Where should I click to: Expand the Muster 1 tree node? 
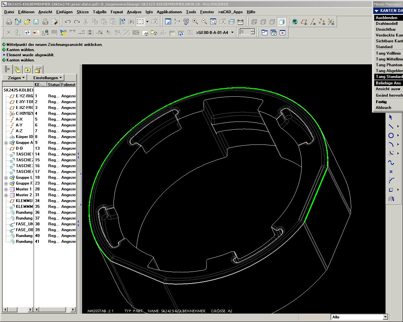(x=6, y=189)
